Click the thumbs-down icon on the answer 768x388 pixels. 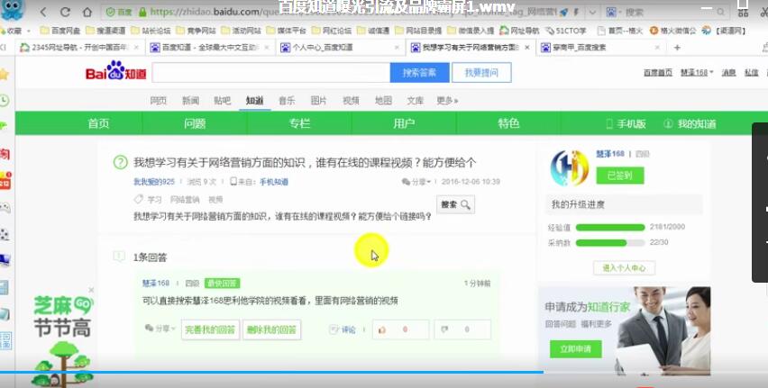[444, 329]
